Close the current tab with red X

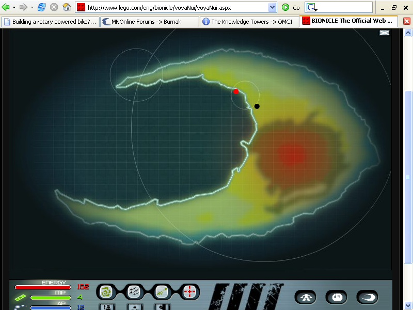pyautogui.click(x=407, y=21)
